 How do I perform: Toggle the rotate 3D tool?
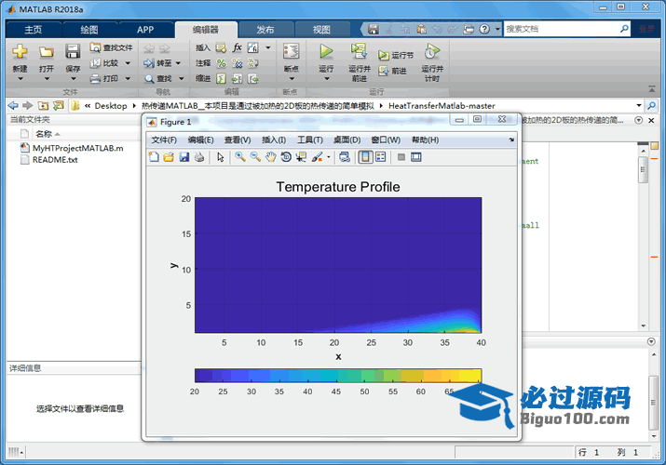pos(286,157)
